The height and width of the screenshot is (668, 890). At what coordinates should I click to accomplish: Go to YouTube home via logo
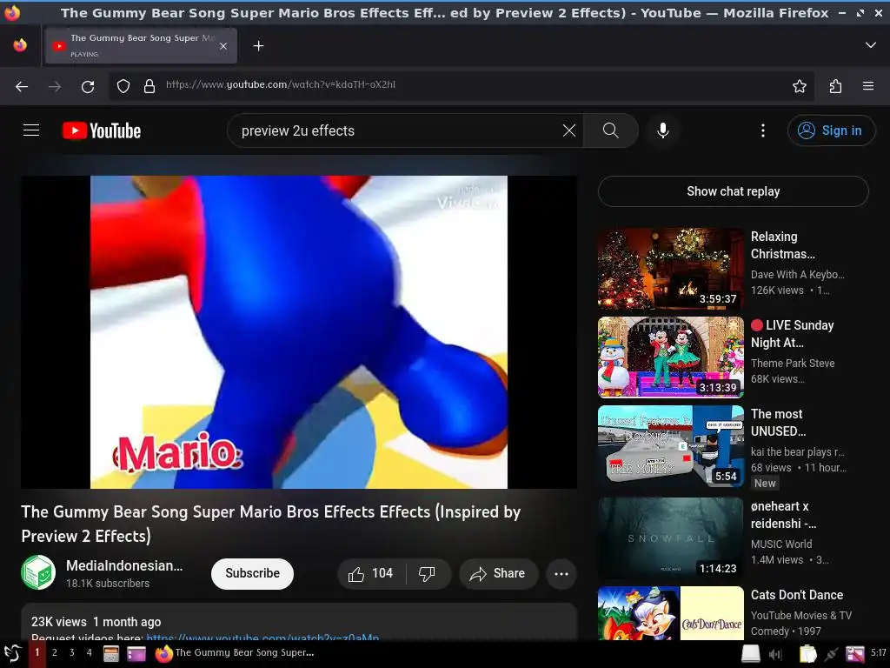click(102, 130)
